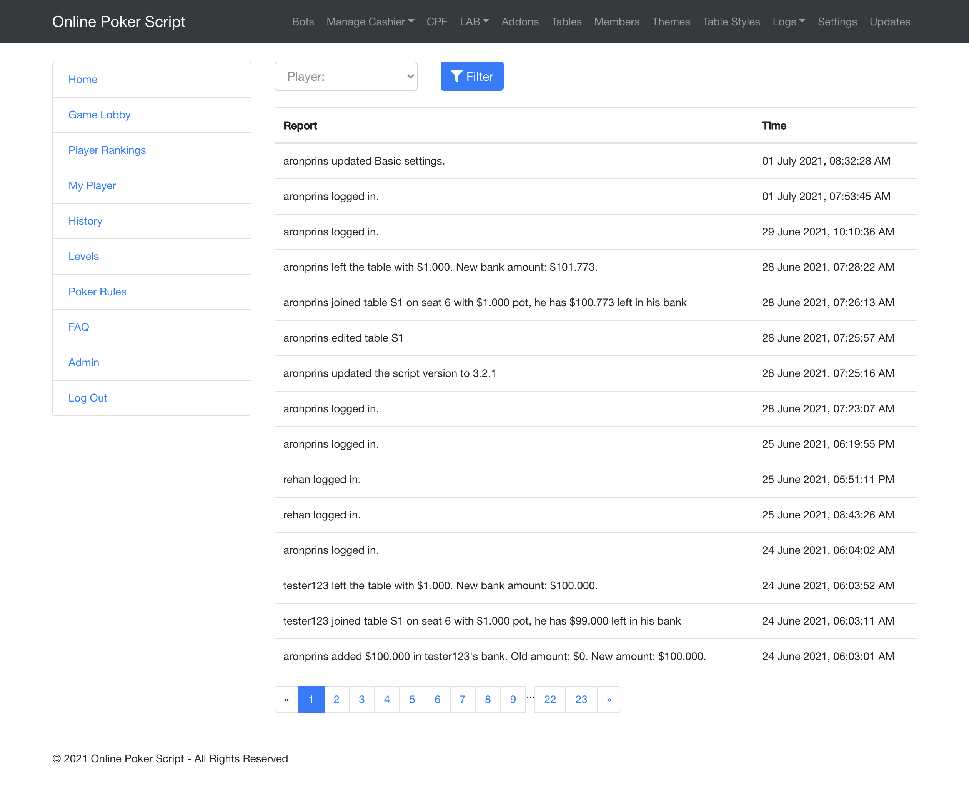Go to pagination page 2

click(336, 699)
